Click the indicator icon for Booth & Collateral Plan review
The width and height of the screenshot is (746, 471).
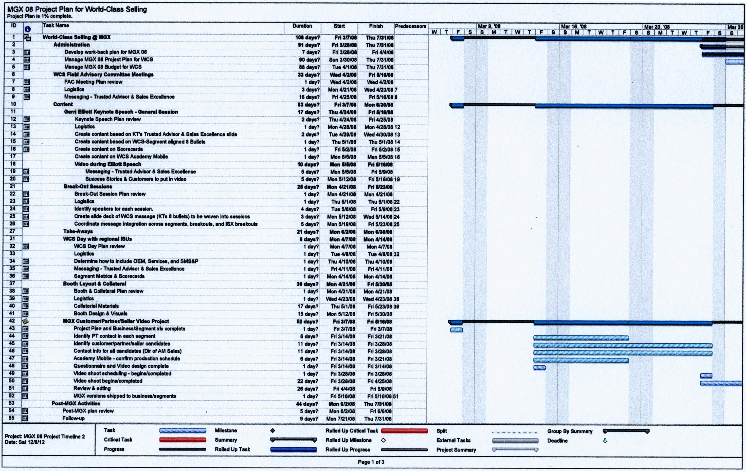(x=26, y=291)
